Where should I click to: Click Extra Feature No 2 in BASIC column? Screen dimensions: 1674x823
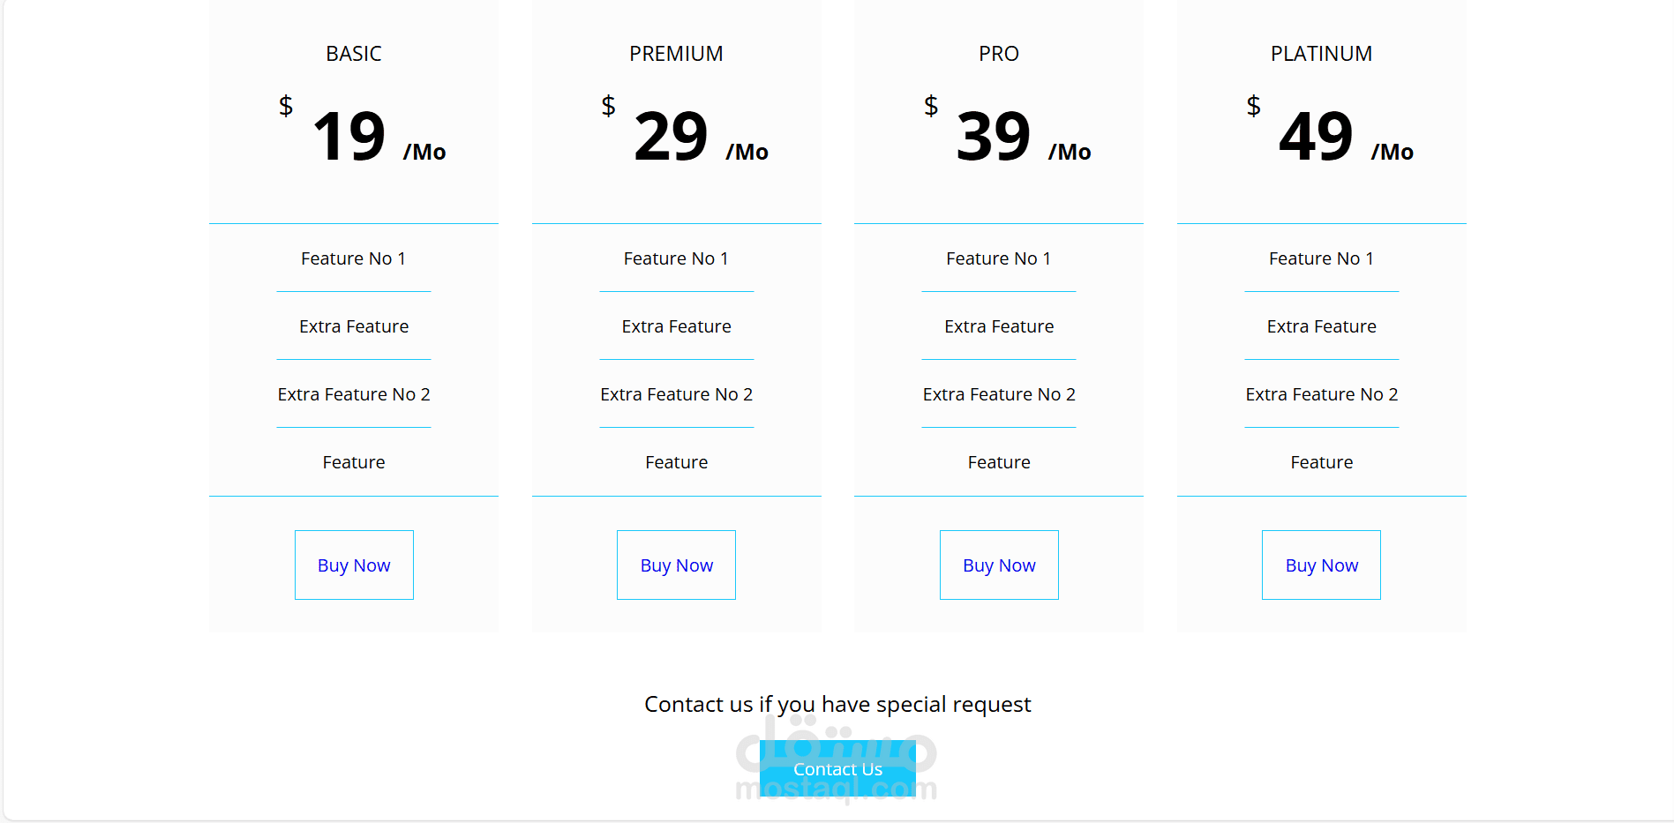pos(354,394)
